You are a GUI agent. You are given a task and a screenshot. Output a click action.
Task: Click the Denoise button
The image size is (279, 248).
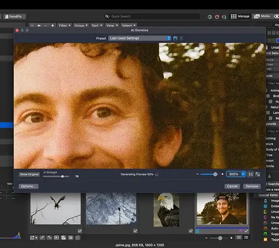click(252, 186)
